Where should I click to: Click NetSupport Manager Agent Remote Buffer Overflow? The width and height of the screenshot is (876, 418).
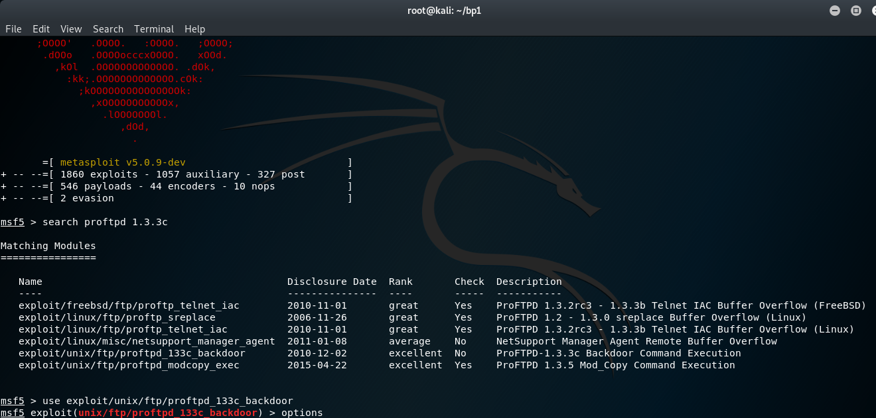[x=636, y=341]
